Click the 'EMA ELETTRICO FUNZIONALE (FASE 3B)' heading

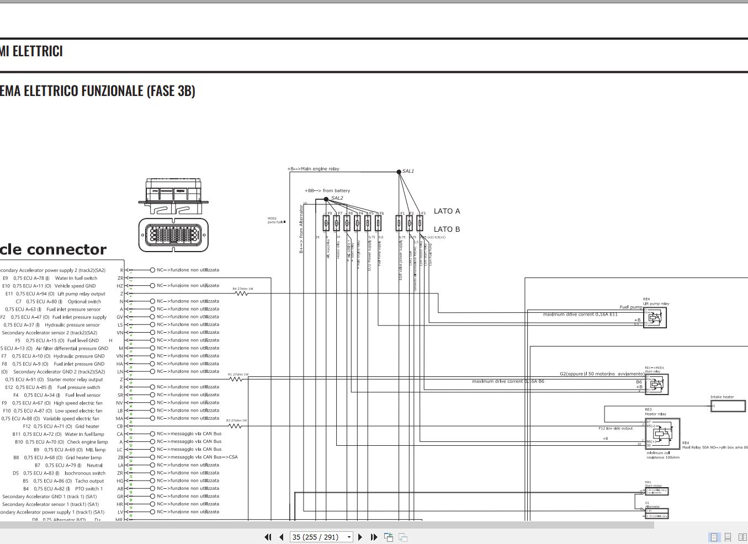coord(98,91)
